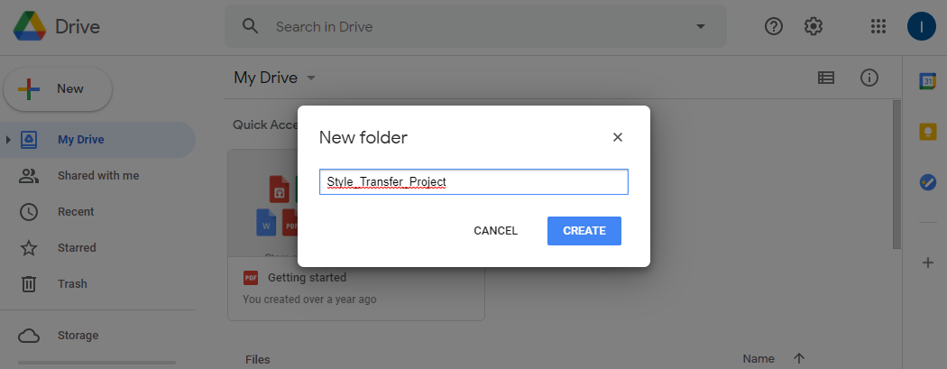Expand My Drive tree arrow
Image resolution: width=947 pixels, height=369 pixels.
click(8, 140)
